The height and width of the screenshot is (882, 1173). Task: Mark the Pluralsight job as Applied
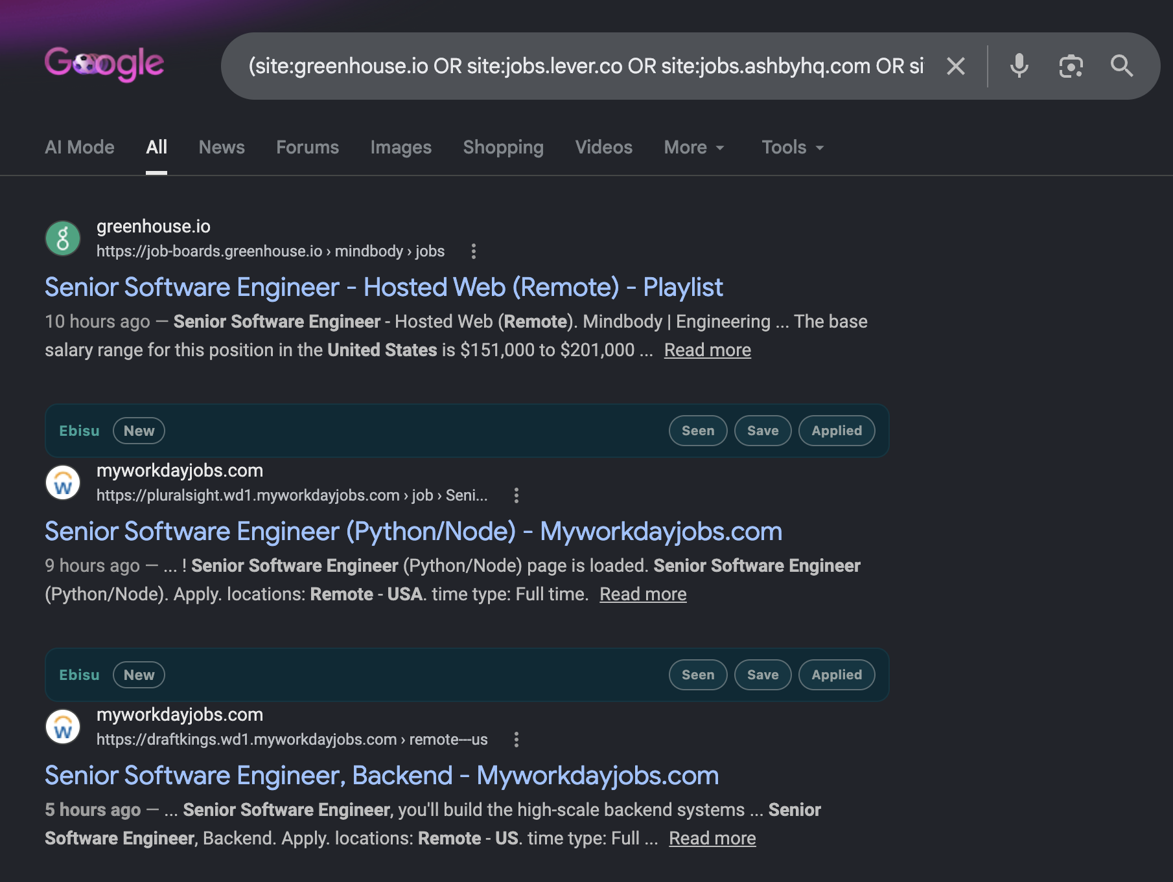click(x=837, y=431)
